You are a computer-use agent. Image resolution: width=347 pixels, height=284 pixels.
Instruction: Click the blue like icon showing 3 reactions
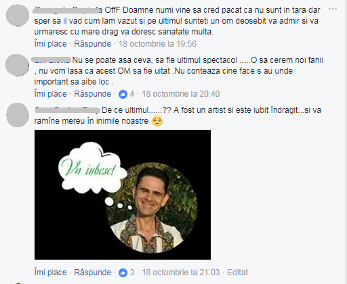[123, 273]
